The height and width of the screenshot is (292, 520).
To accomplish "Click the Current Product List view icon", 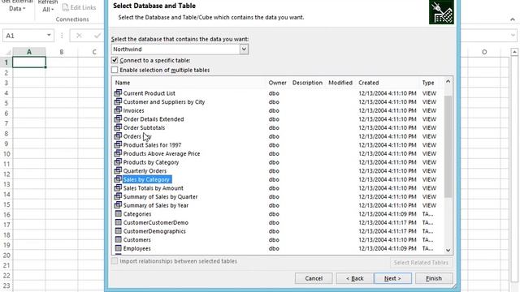I will point(118,93).
